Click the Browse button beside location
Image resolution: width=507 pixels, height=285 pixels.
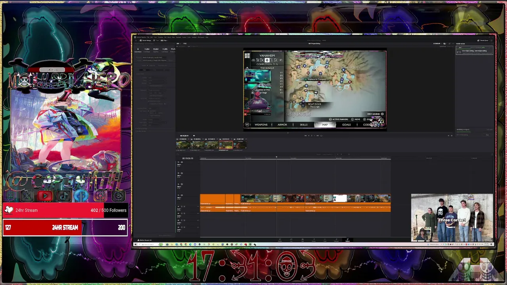[x=170, y=61]
